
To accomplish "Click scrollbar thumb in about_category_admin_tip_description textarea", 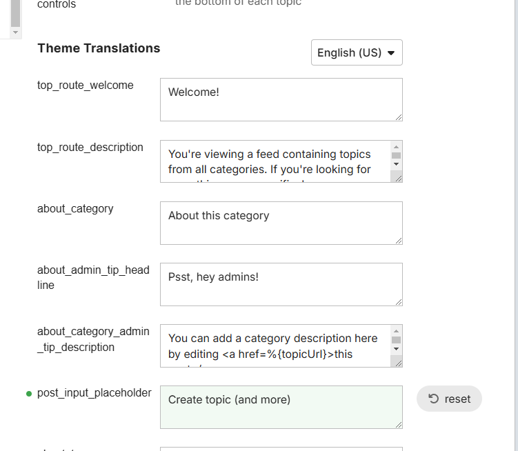I will point(396,339).
